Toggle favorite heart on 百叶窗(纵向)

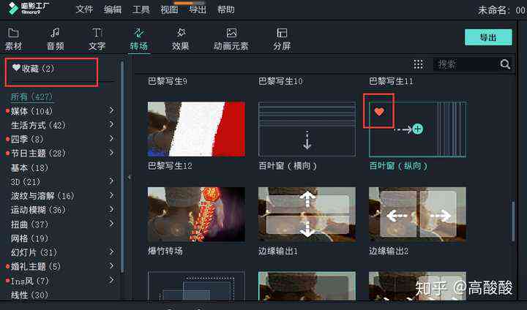click(x=379, y=112)
